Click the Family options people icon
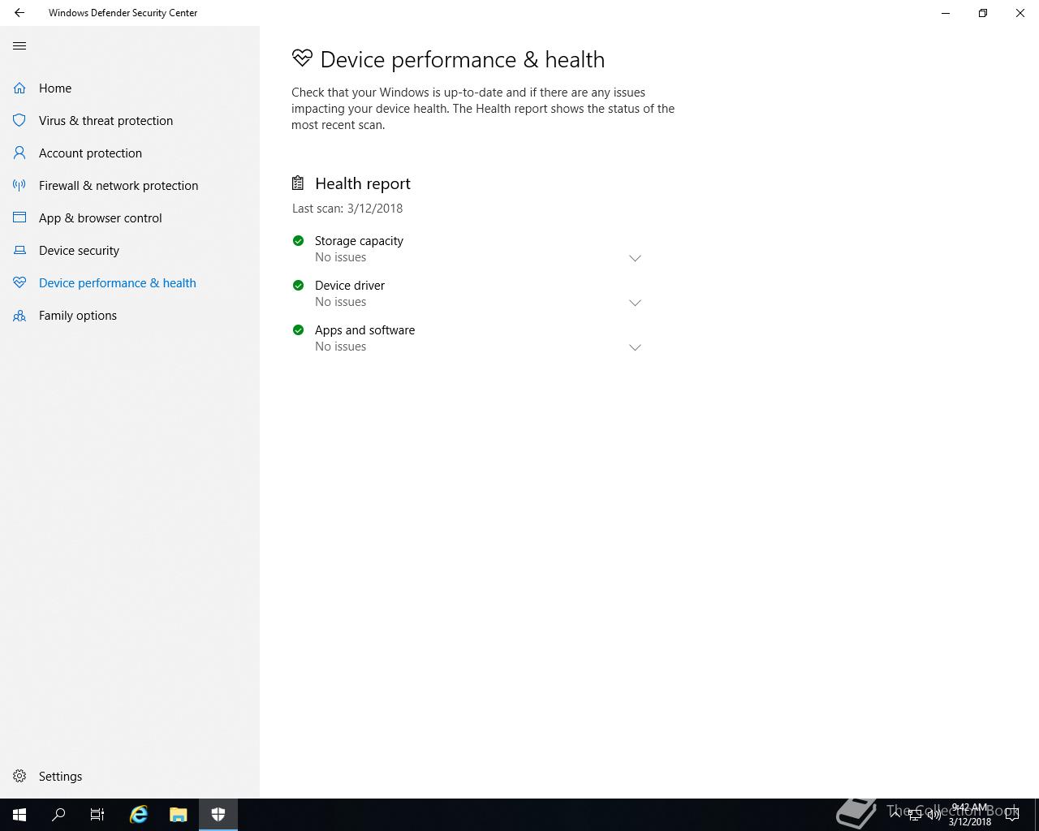The width and height of the screenshot is (1039, 831). 19,316
